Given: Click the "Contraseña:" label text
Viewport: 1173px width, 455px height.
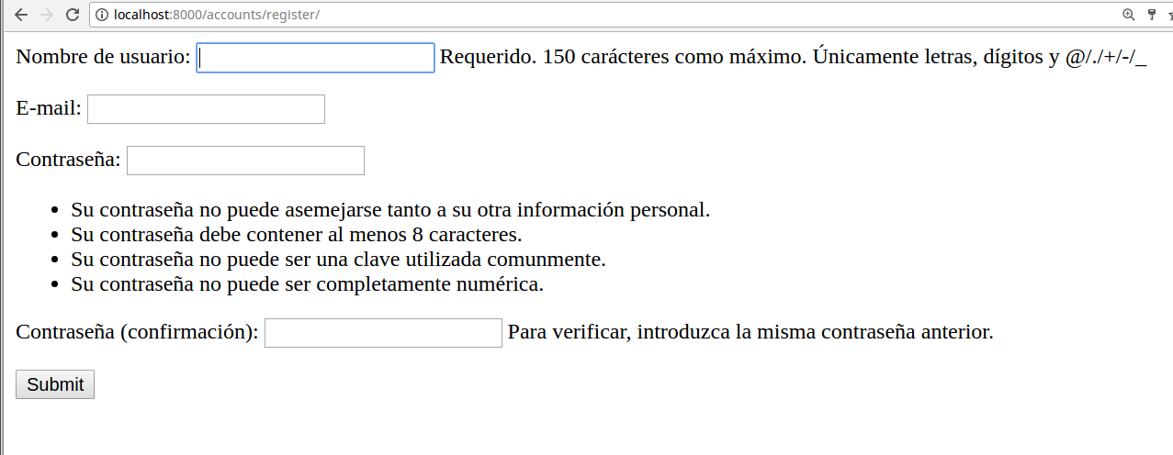Looking at the screenshot, I should (x=68, y=161).
